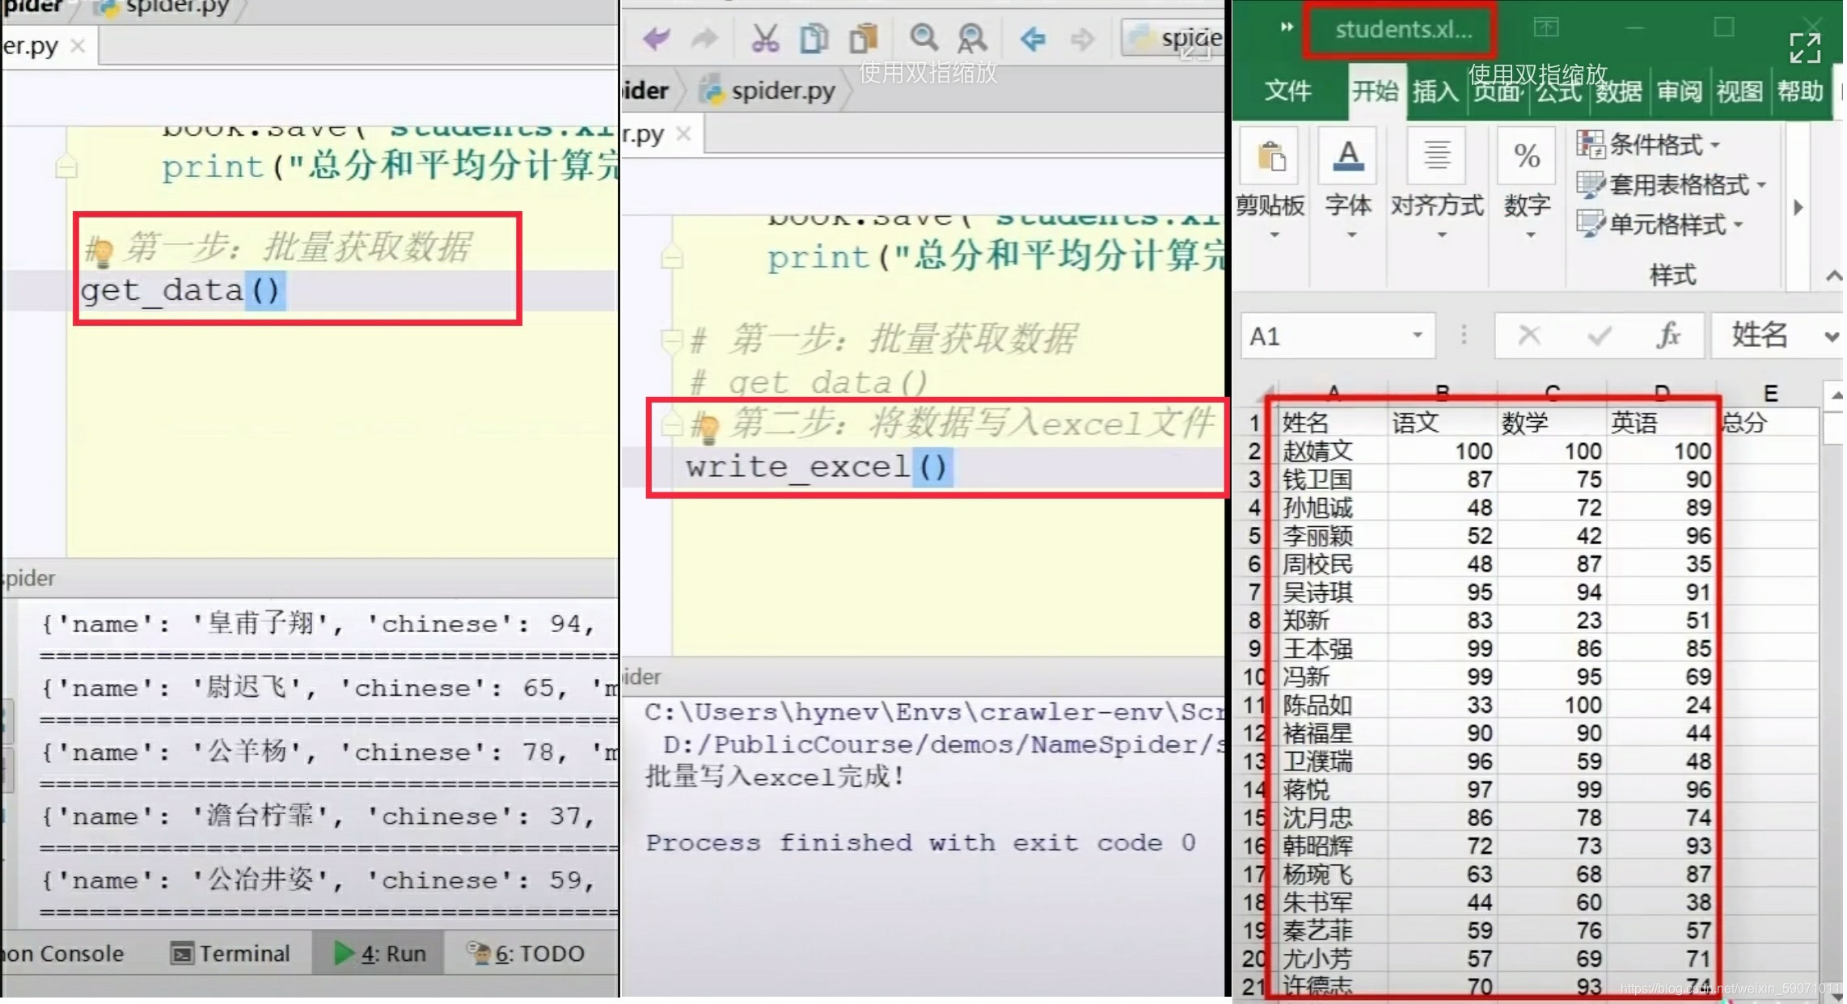Collapse the Excel ribbon with up chevron

(x=1832, y=276)
